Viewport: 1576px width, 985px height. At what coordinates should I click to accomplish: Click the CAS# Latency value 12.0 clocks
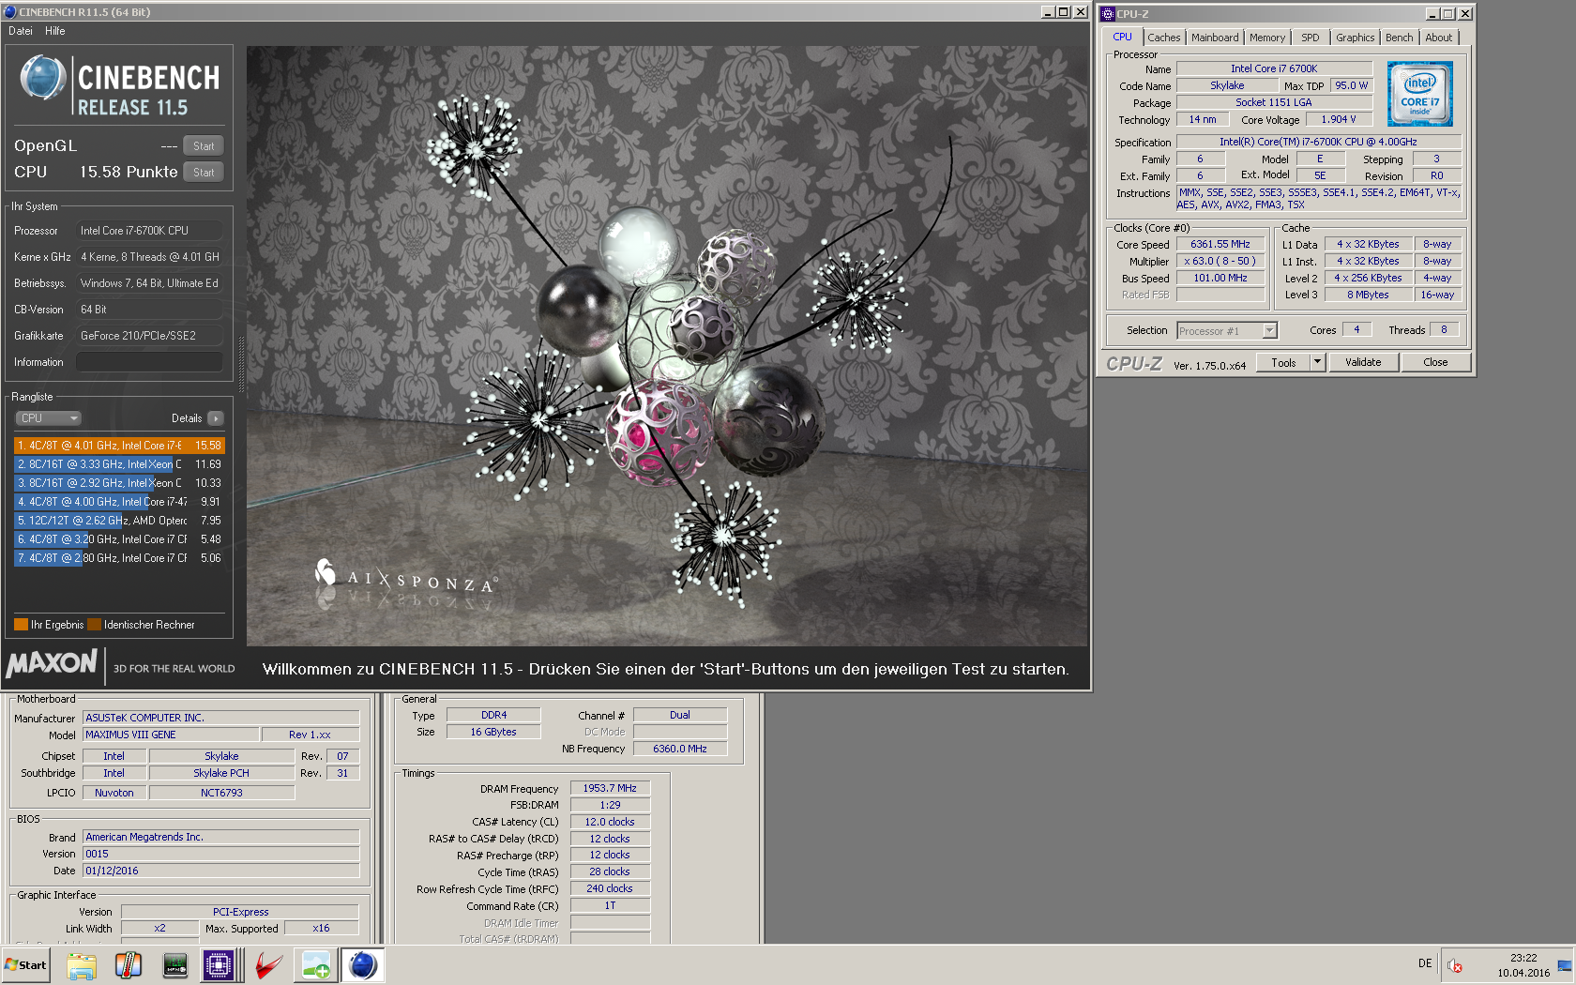coord(610,822)
